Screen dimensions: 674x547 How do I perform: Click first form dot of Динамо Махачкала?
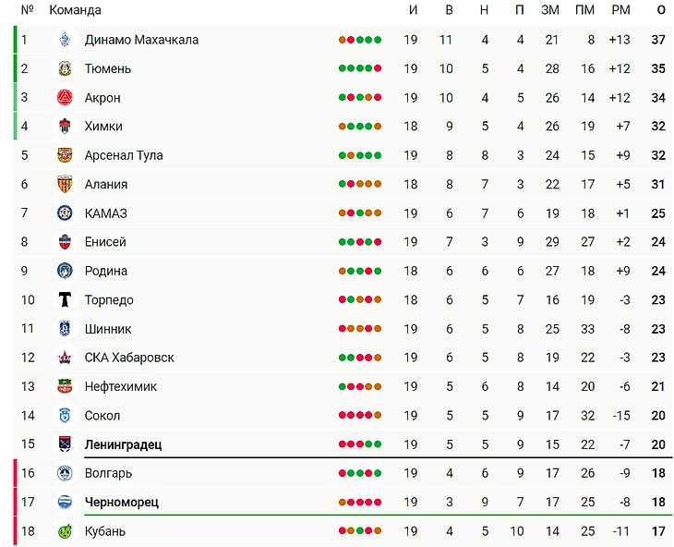[343, 40]
